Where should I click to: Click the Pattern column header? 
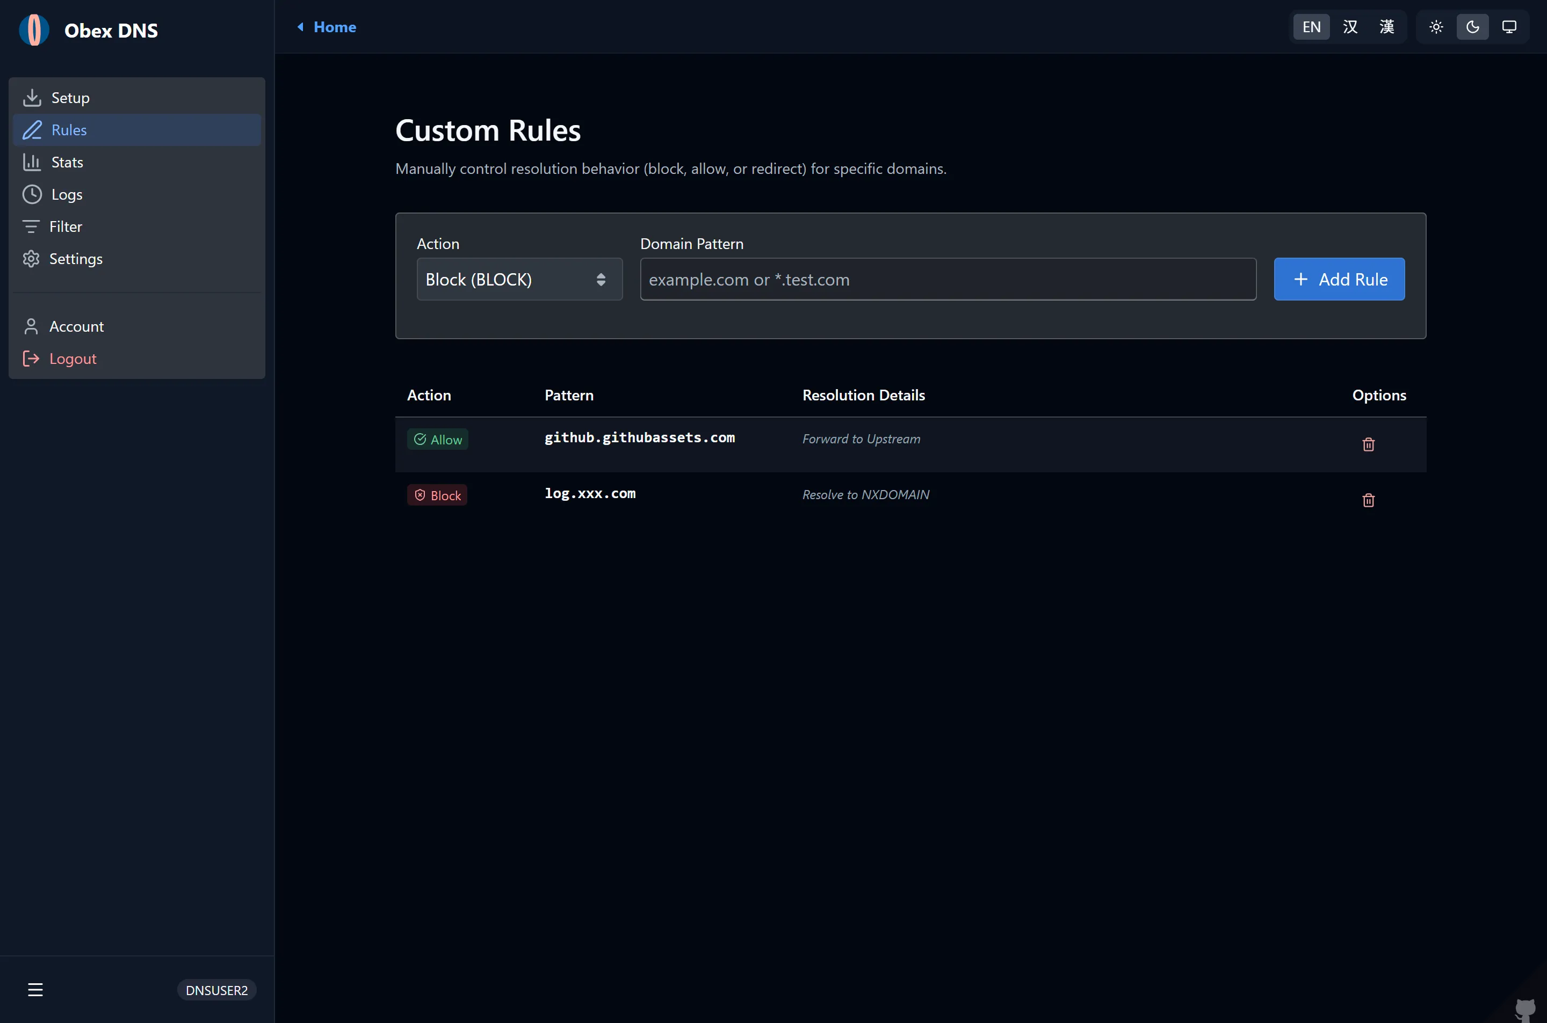[569, 396]
